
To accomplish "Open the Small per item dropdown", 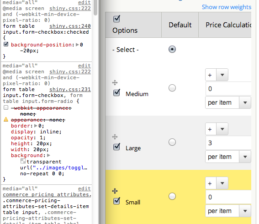I will [x=228, y=211].
